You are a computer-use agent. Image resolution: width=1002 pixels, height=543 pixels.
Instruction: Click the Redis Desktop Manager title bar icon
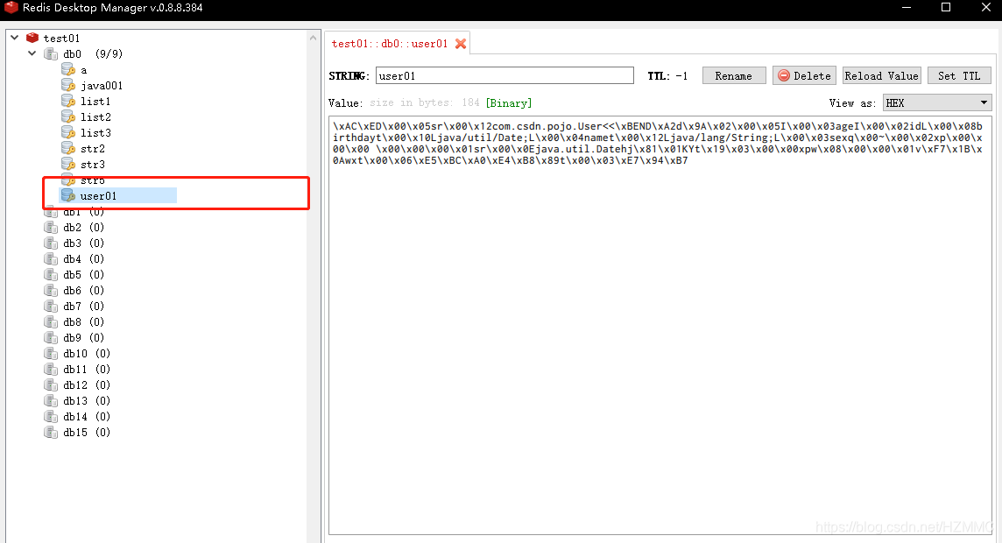11,8
